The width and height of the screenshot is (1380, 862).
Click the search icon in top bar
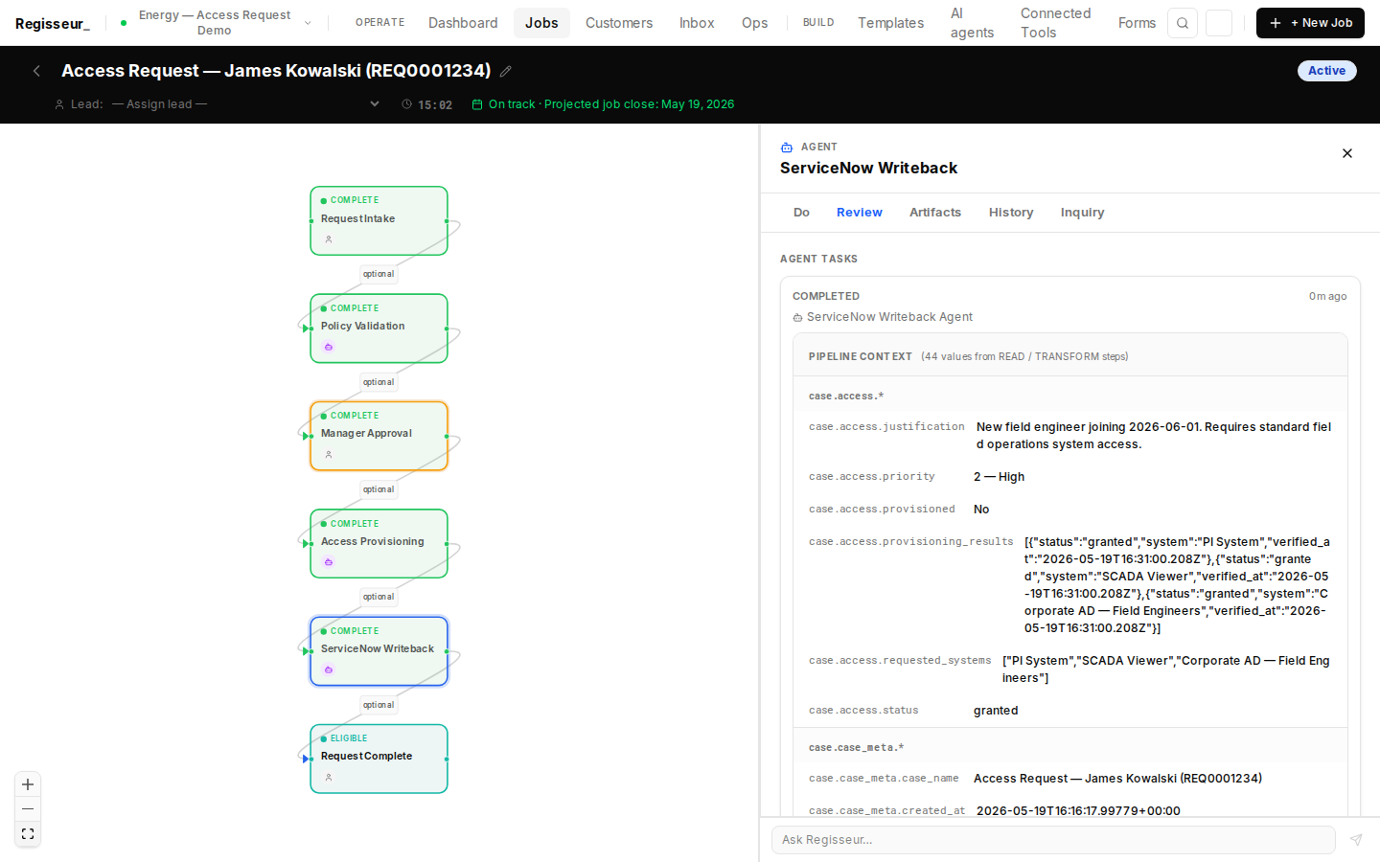pyautogui.click(x=1183, y=23)
